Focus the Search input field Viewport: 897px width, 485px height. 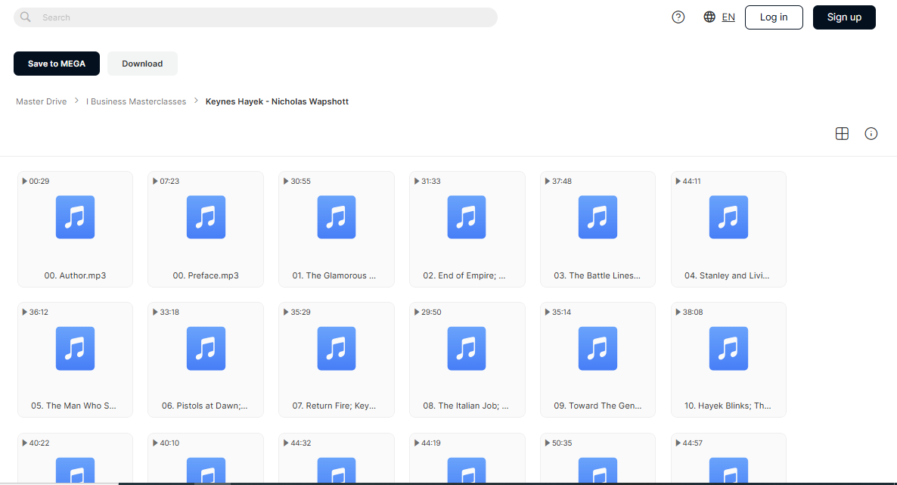coord(255,17)
